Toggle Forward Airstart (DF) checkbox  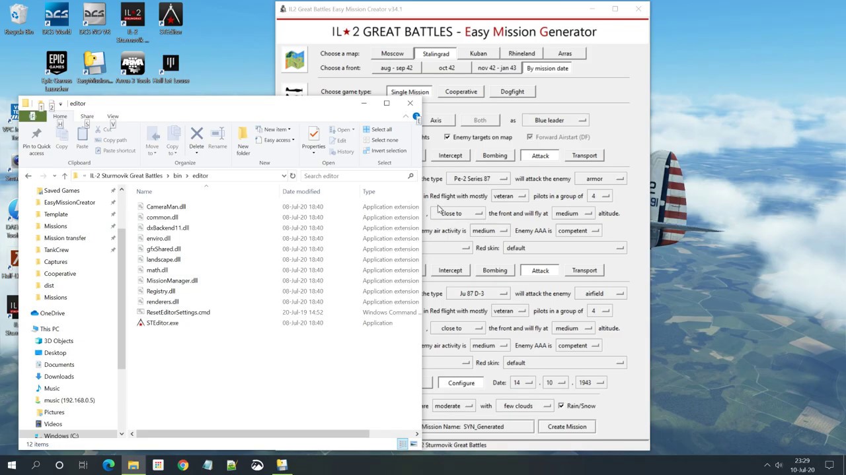click(x=530, y=137)
